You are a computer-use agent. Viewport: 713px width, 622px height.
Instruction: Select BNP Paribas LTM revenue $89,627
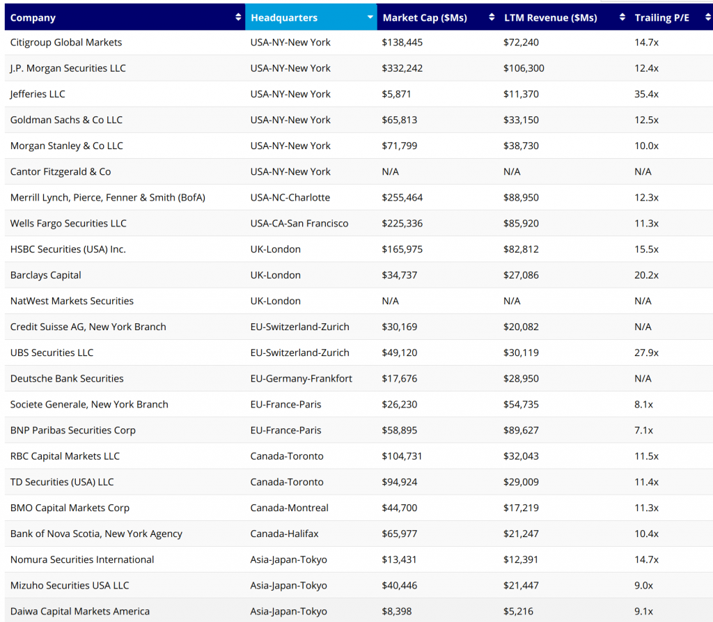[521, 430]
